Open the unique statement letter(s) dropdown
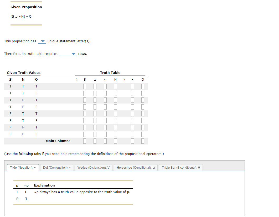The image size is (279, 217). click(42, 41)
